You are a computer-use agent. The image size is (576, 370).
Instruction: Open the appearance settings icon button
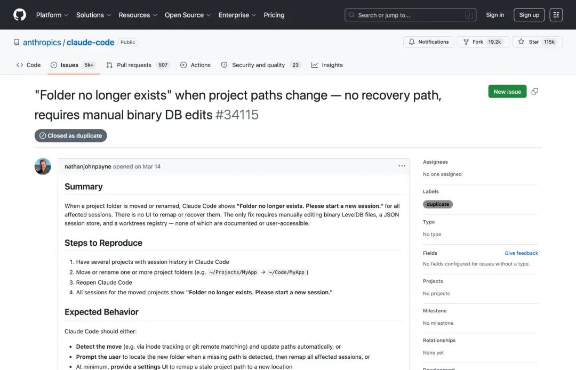tap(556, 15)
